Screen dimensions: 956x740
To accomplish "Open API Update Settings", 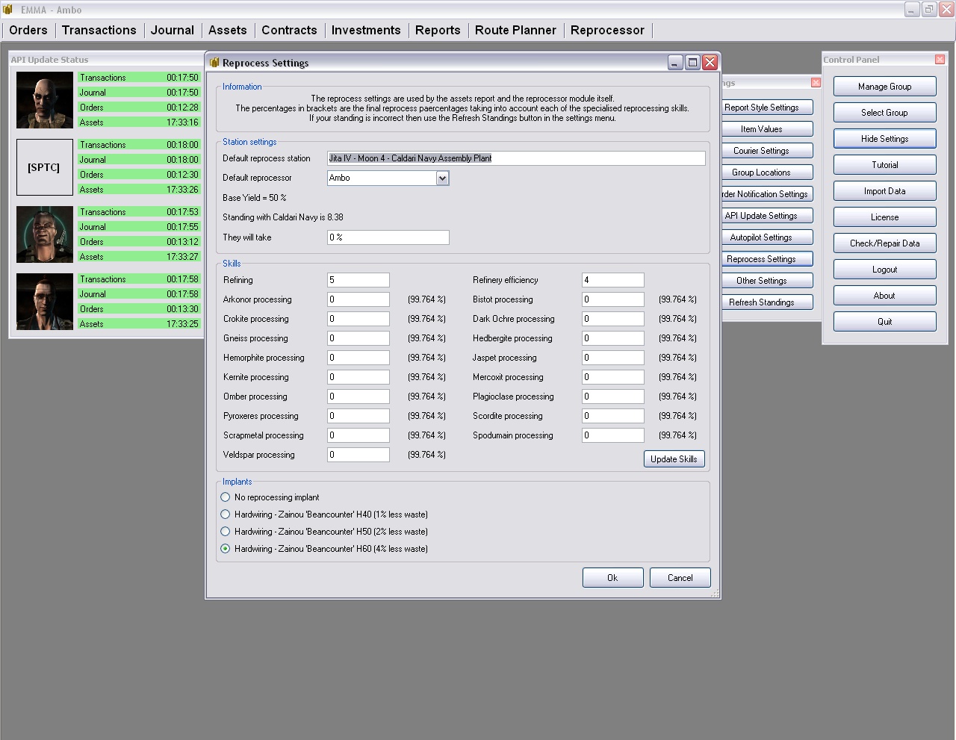I will (766, 216).
